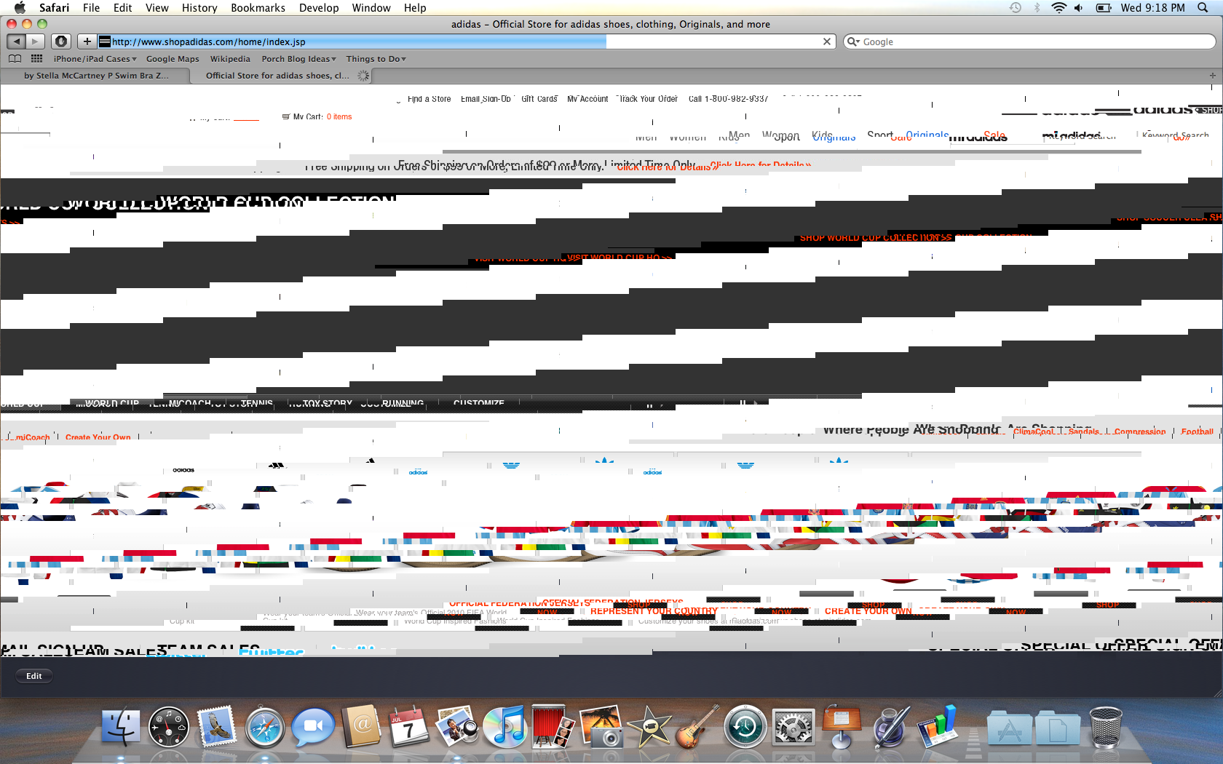Open iTunes from the Dock
The height and width of the screenshot is (764, 1223).
pyautogui.click(x=505, y=727)
